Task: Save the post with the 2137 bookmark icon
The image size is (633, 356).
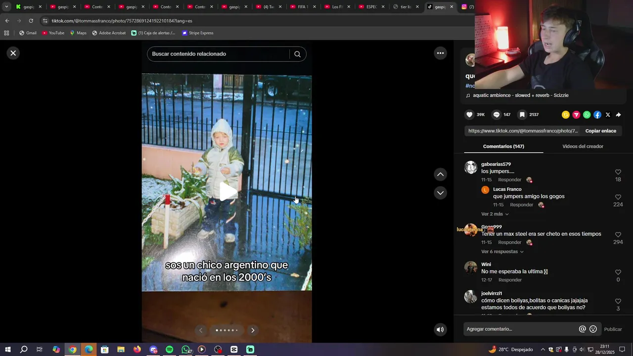Action: [522, 115]
